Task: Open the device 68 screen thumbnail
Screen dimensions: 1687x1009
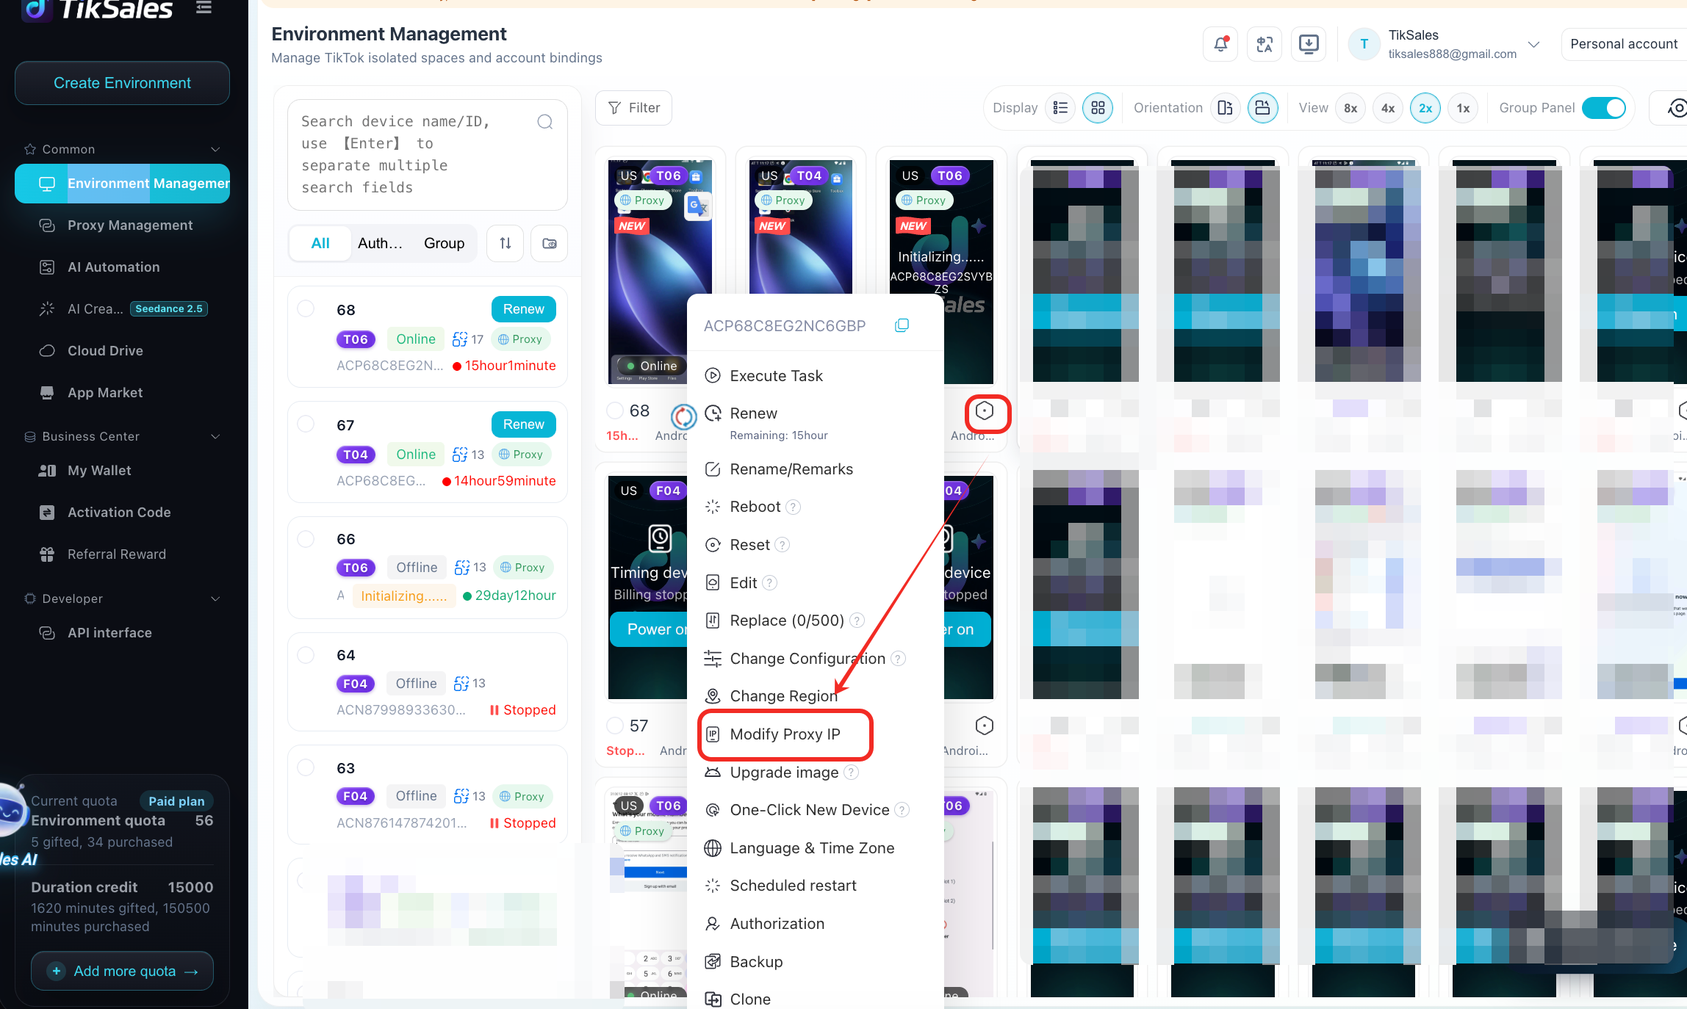Action: pyautogui.click(x=659, y=271)
